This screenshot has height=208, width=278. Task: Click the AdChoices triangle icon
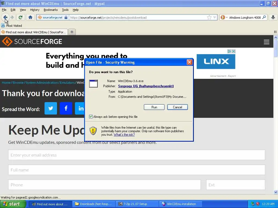tap(229, 51)
